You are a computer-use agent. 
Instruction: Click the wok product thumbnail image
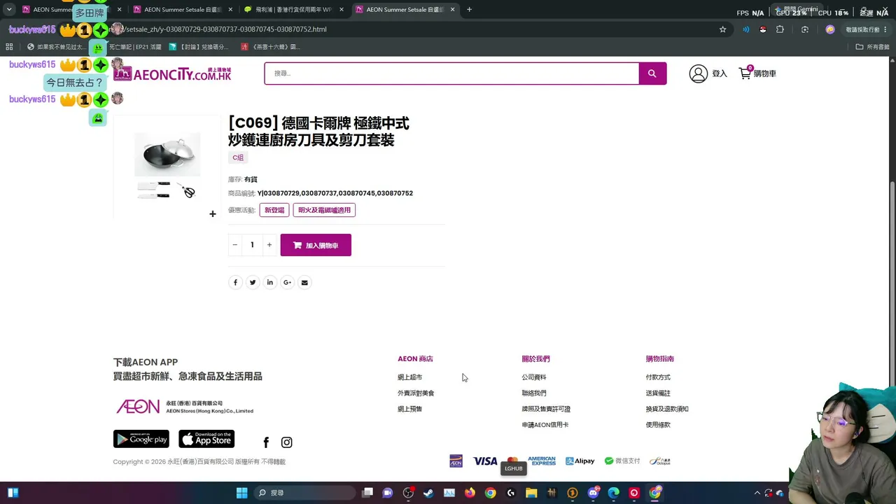167,167
